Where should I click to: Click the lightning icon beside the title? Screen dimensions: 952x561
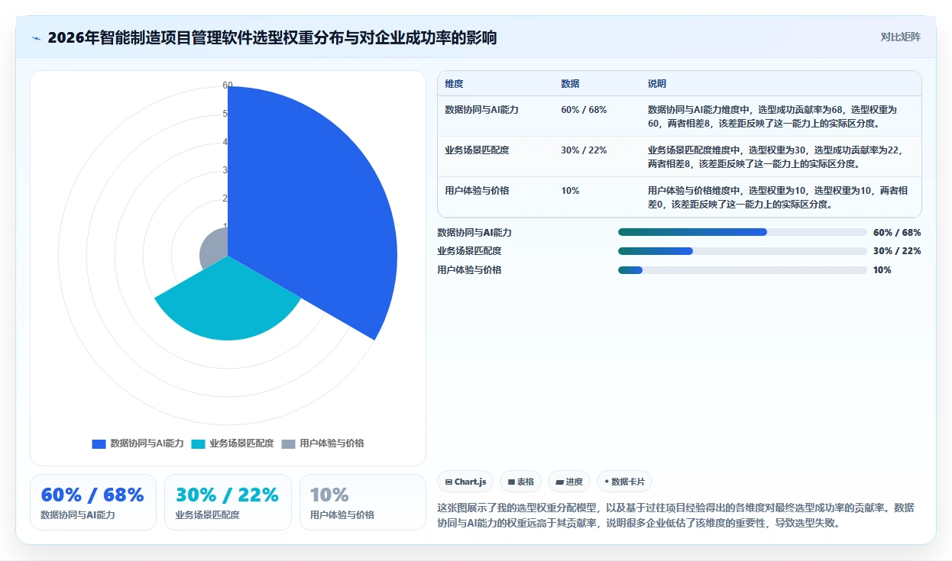point(36,38)
